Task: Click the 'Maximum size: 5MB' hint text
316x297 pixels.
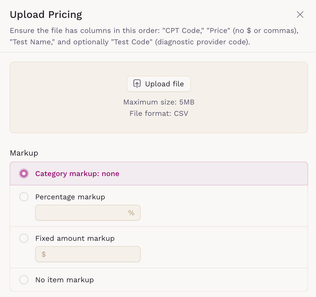Action: pyautogui.click(x=159, y=102)
